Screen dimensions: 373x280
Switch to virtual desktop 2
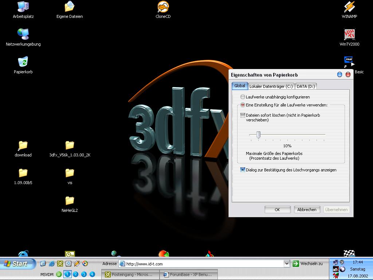tap(76, 274)
